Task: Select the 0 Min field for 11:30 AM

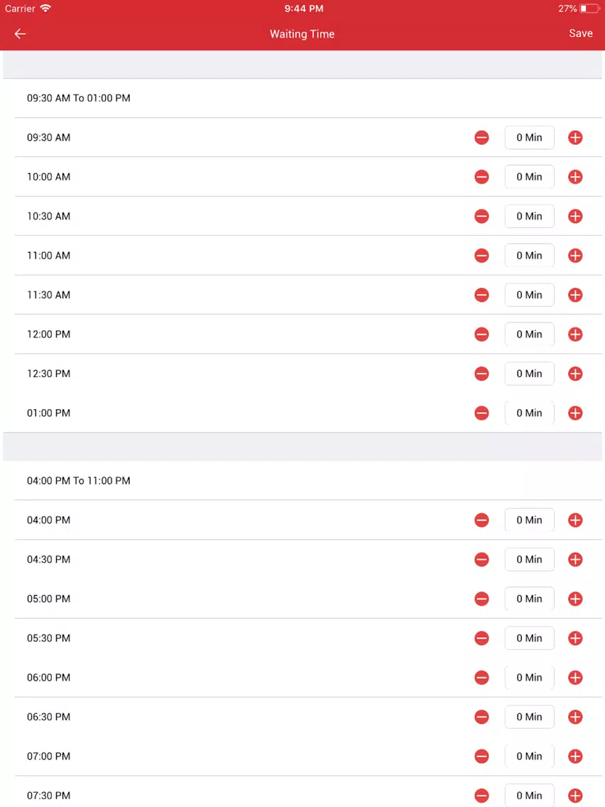Action: (x=530, y=295)
